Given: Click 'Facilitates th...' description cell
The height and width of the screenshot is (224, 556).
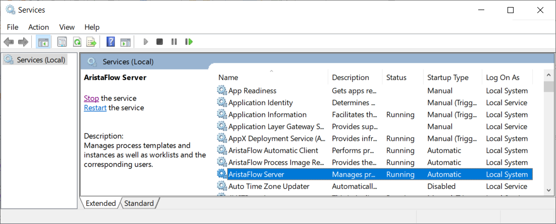Looking at the screenshot, I should point(353,114).
